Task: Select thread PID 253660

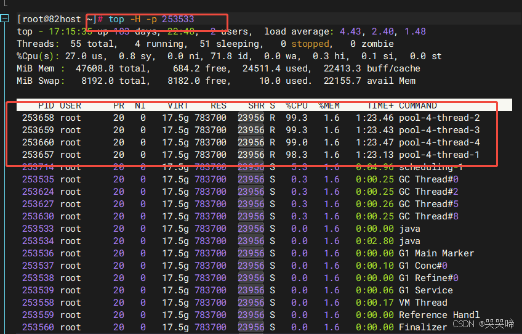Action: [38, 143]
